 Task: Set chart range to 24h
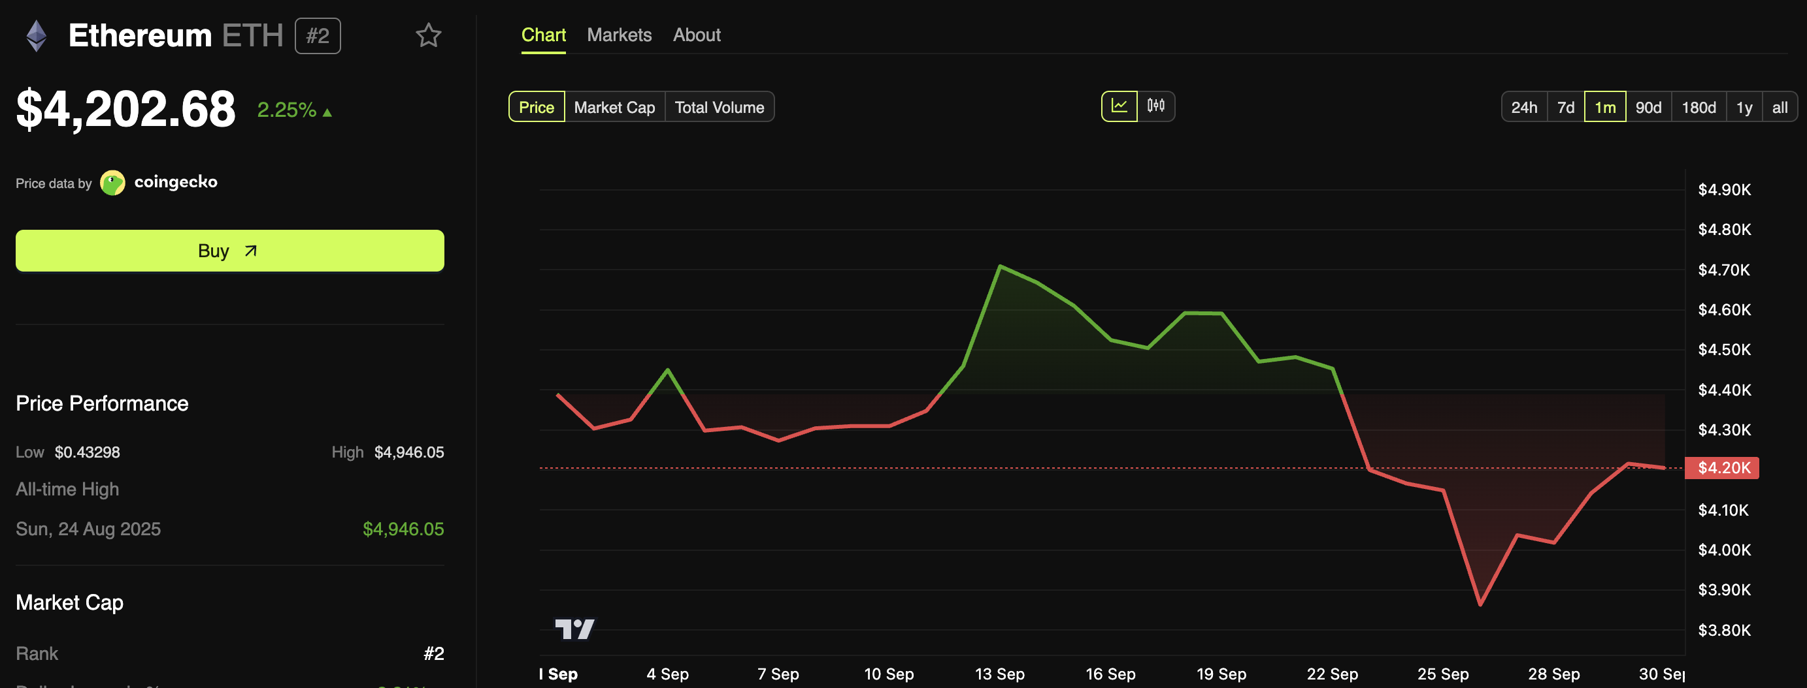coord(1523,107)
